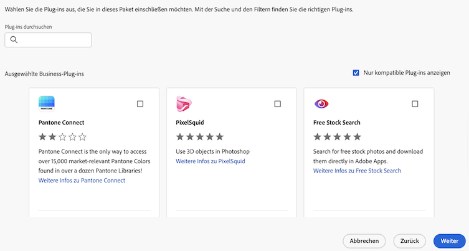
Task: Follow 'Weitere Infos zu Free Stock Search' link
Action: [x=357, y=171]
